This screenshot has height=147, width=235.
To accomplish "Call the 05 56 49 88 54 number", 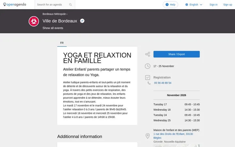I will click(163, 83).
